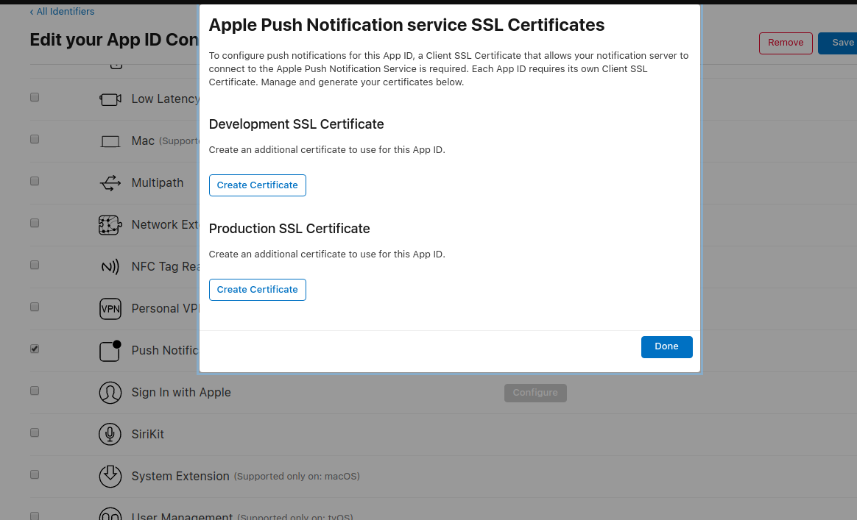Click the Production SSL Certificate heading
The width and height of the screenshot is (857, 520).
[x=289, y=229]
